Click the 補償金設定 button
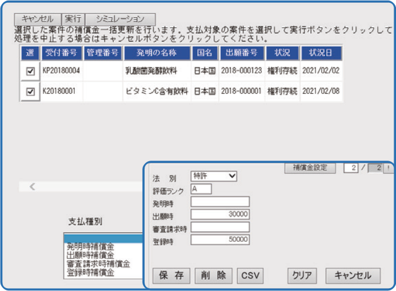The height and width of the screenshot is (291, 396). point(310,168)
